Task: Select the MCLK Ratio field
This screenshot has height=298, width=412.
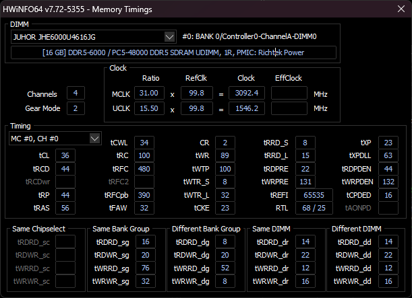Action: [148, 93]
